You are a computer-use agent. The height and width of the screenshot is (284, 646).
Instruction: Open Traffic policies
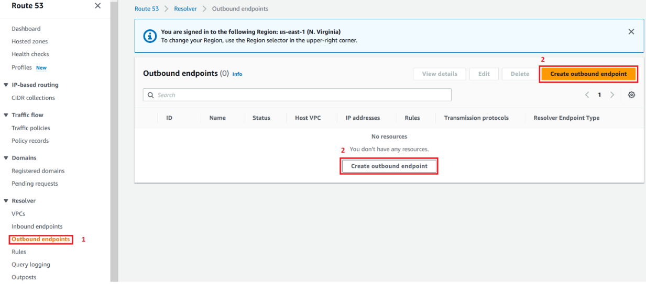pyautogui.click(x=31, y=128)
